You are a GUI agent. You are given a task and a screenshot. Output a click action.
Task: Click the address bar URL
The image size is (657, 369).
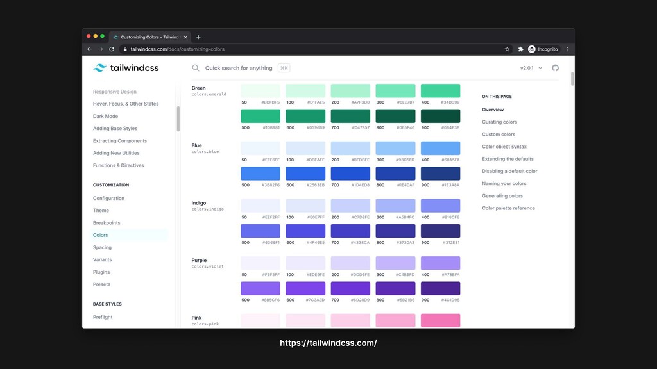(x=177, y=49)
